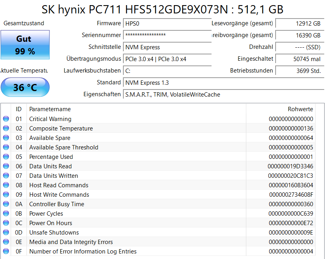The height and width of the screenshot is (259, 325).
Task: Click the status orb for Available Spare Threshold
Action: coord(6,147)
